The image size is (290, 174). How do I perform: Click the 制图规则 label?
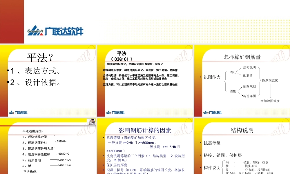249,86
